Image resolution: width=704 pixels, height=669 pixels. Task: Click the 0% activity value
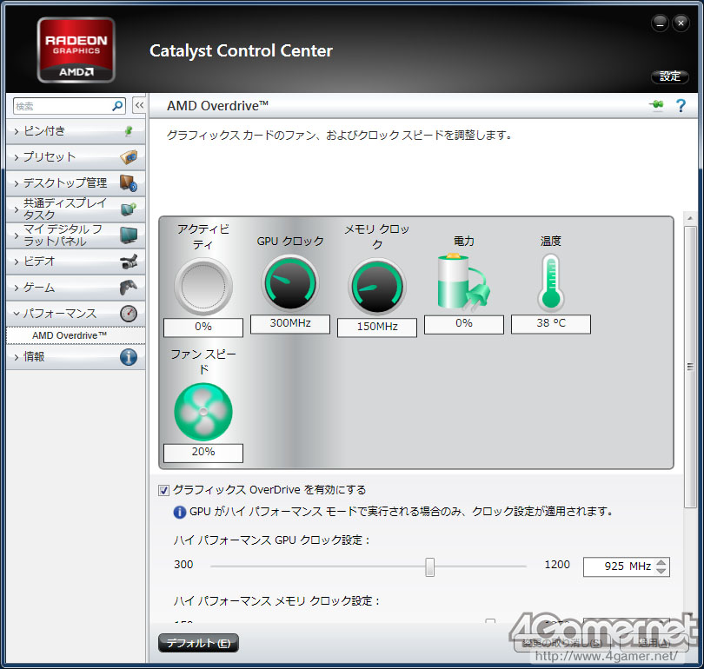coord(203,327)
